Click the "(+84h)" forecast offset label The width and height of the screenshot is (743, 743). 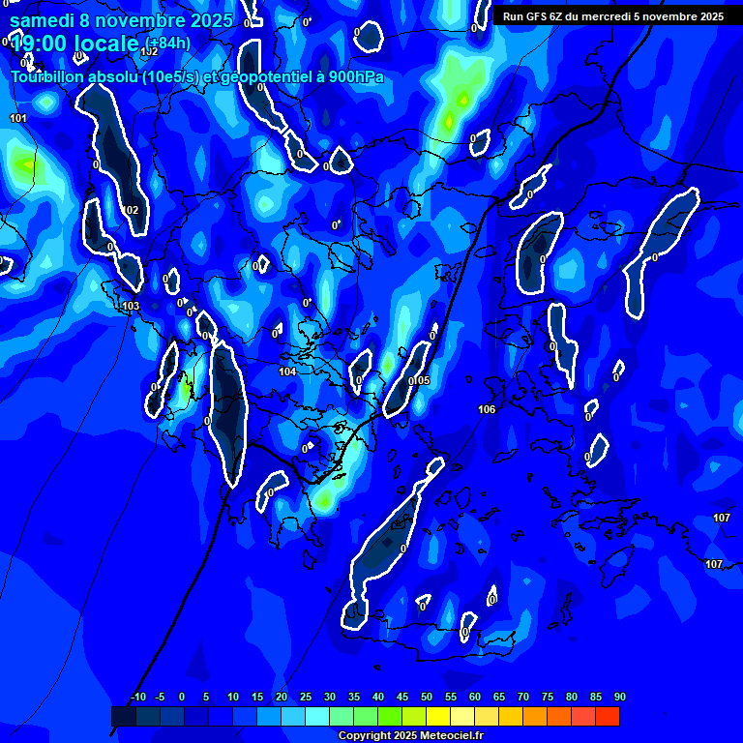166,44
